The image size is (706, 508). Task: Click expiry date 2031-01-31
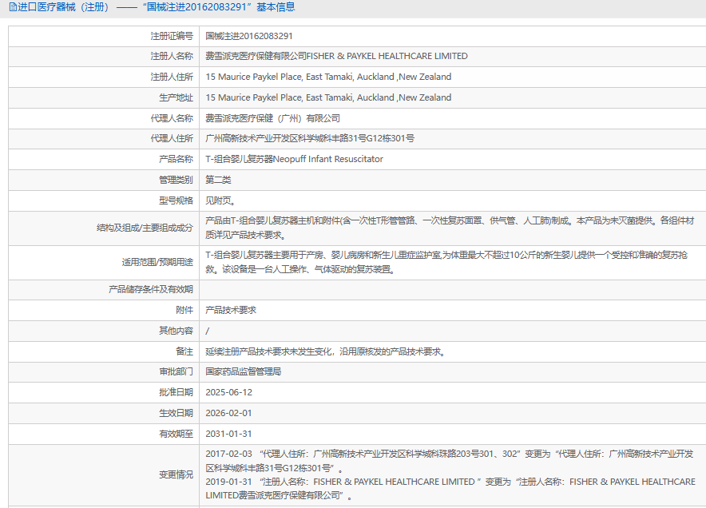(x=228, y=435)
